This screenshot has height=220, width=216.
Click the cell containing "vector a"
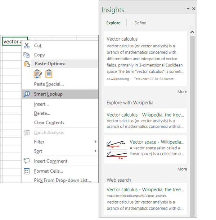pos(15,41)
